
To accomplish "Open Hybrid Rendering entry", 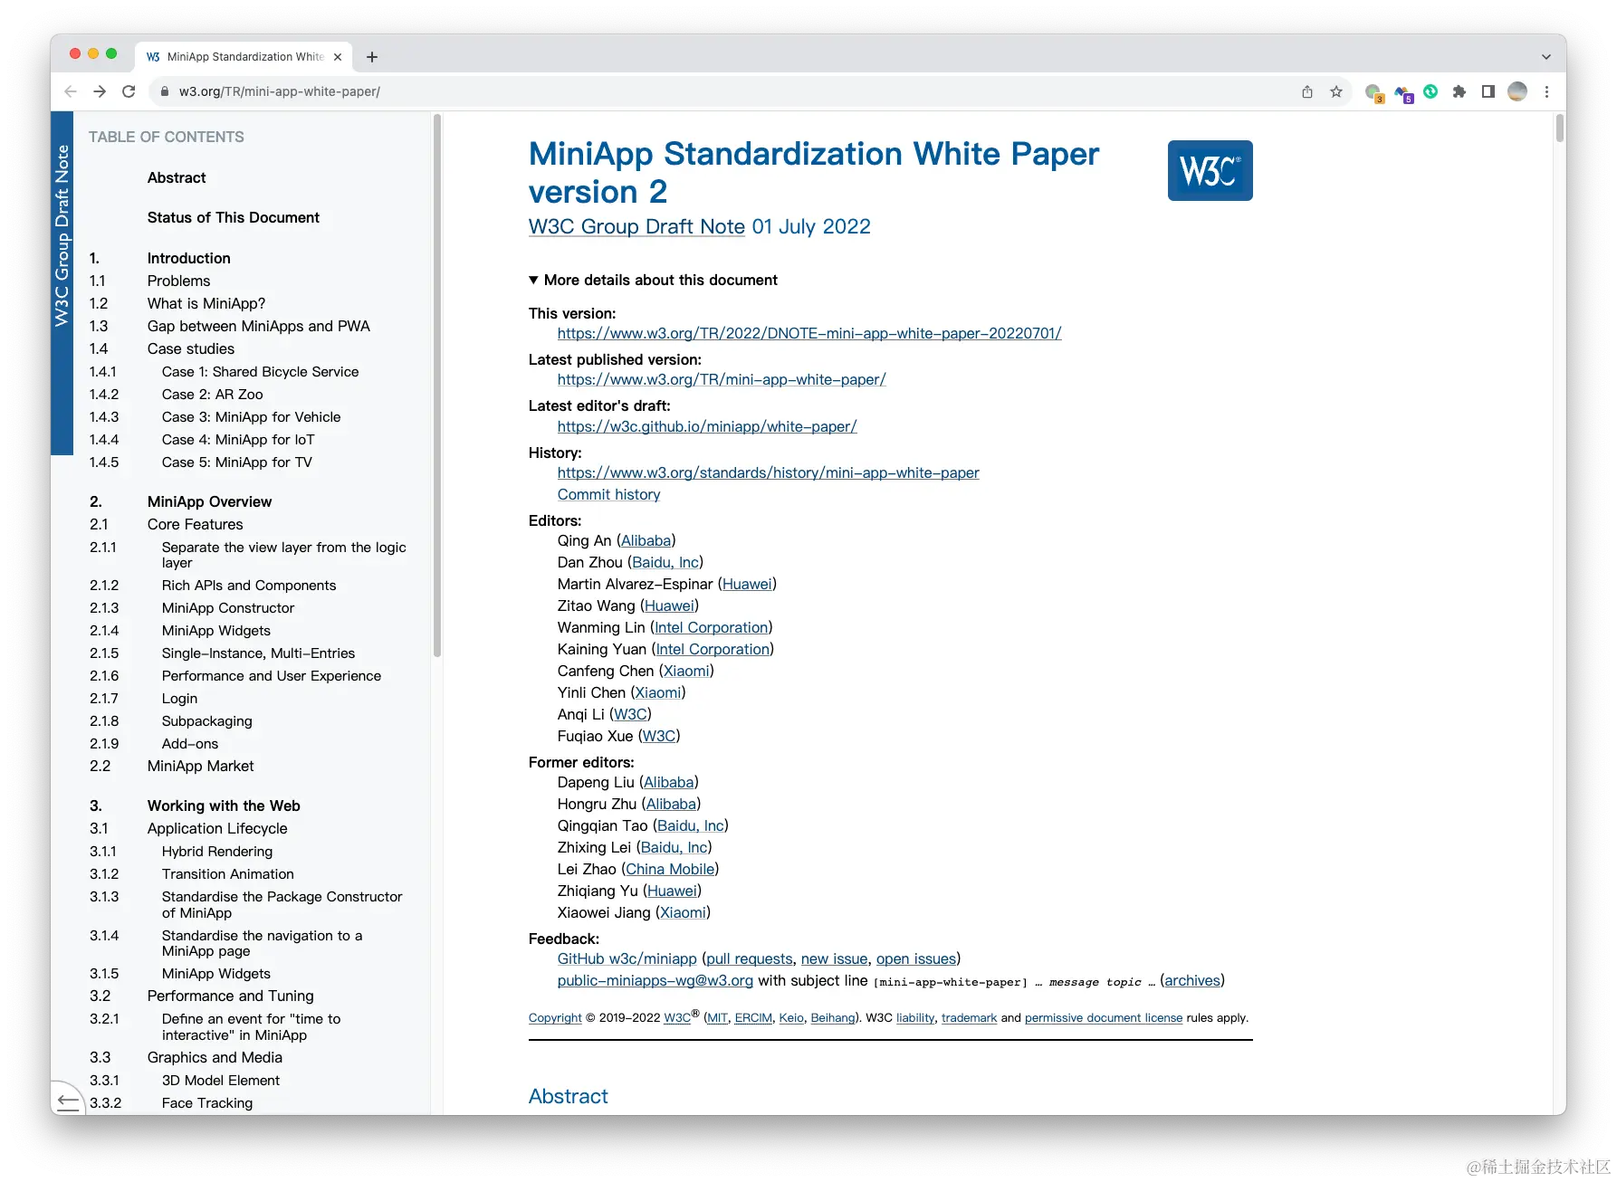I will [x=217, y=852].
